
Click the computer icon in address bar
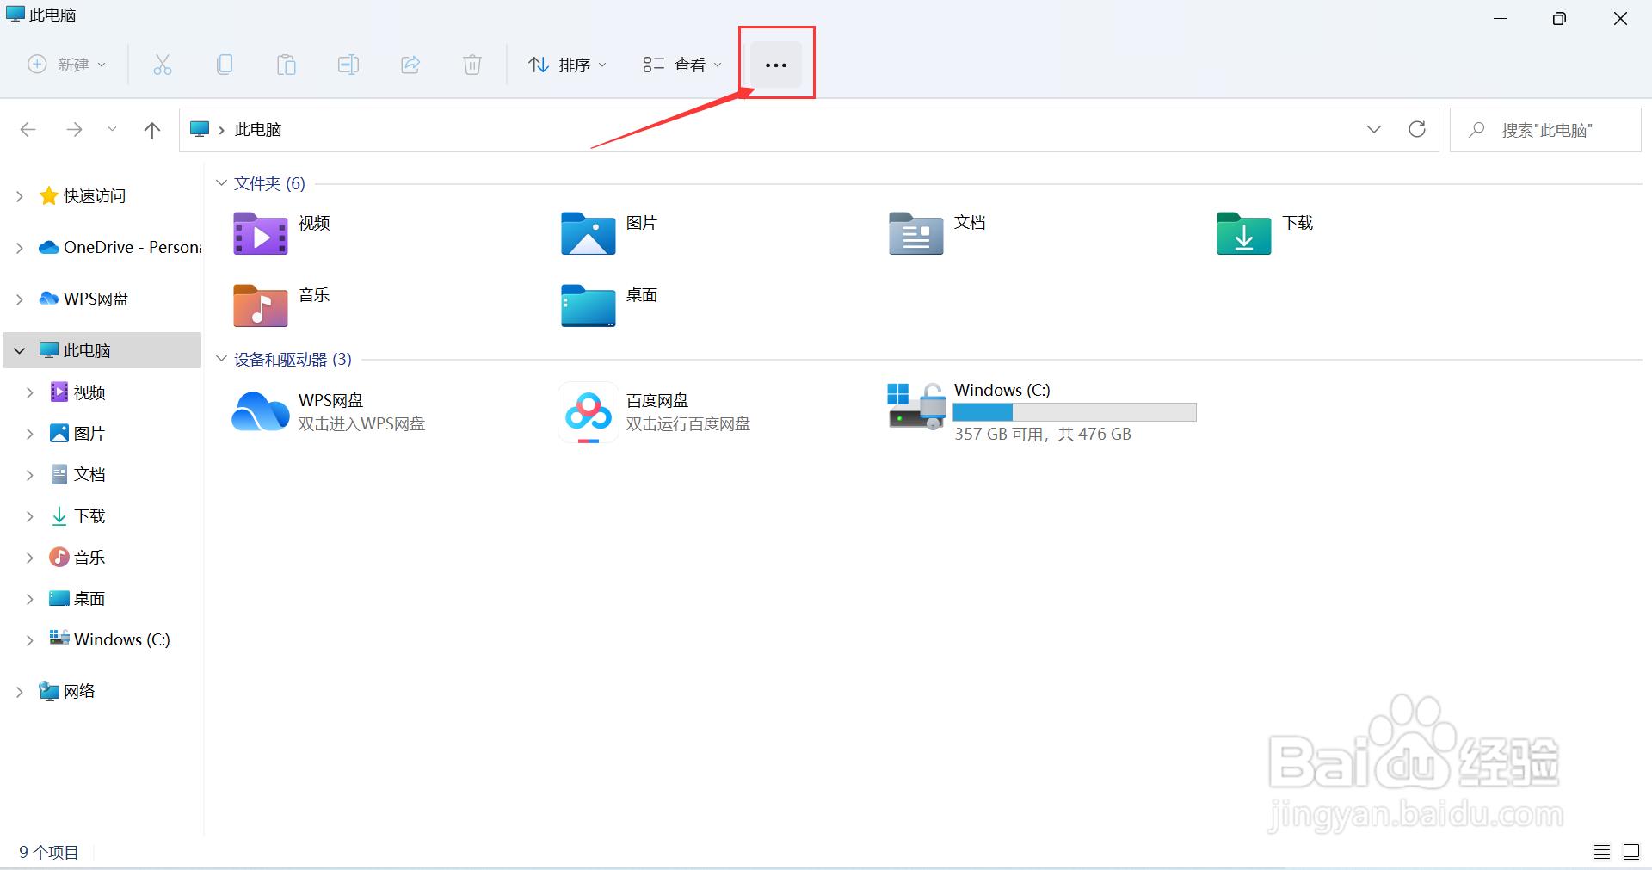pyautogui.click(x=200, y=129)
